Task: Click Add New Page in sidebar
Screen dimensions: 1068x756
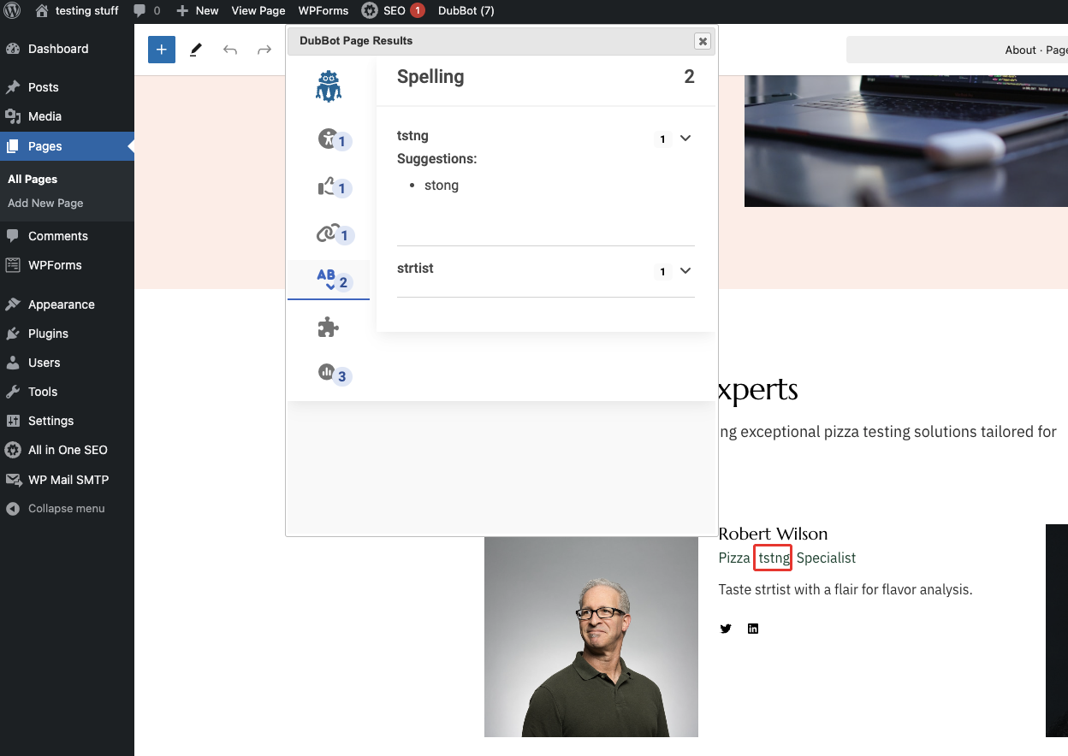Action: pos(45,204)
